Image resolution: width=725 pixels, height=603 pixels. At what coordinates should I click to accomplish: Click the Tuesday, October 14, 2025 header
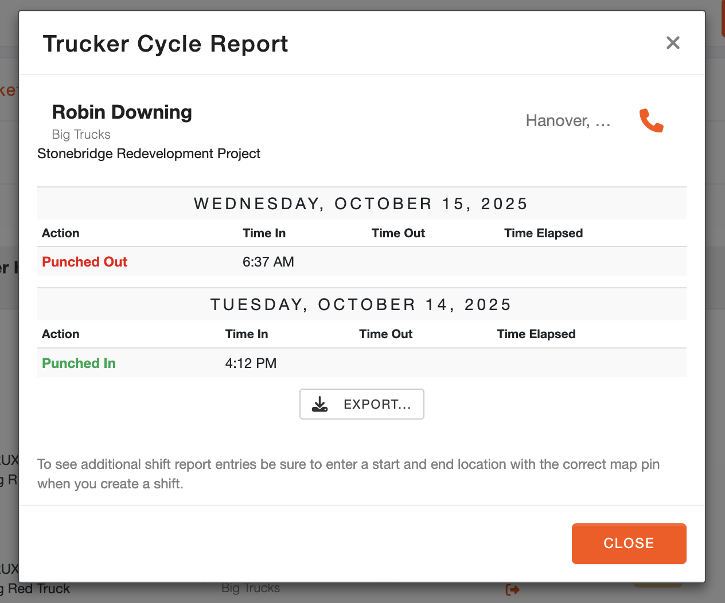click(x=361, y=305)
